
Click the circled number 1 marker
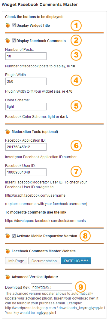coord(76,26)
